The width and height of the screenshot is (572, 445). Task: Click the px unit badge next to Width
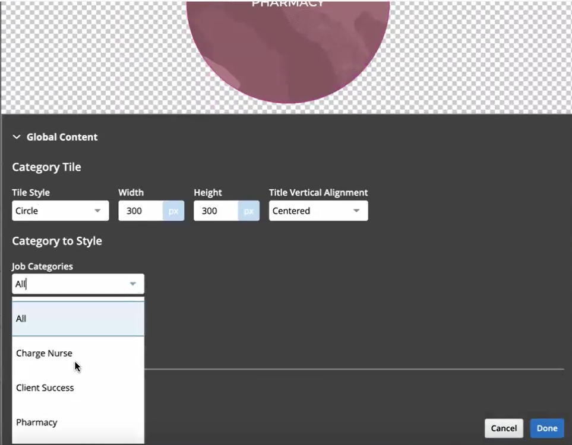click(173, 211)
